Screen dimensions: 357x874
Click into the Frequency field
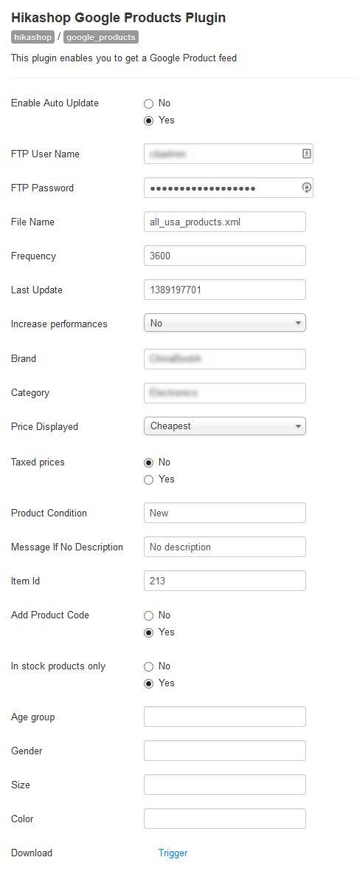pyautogui.click(x=225, y=256)
